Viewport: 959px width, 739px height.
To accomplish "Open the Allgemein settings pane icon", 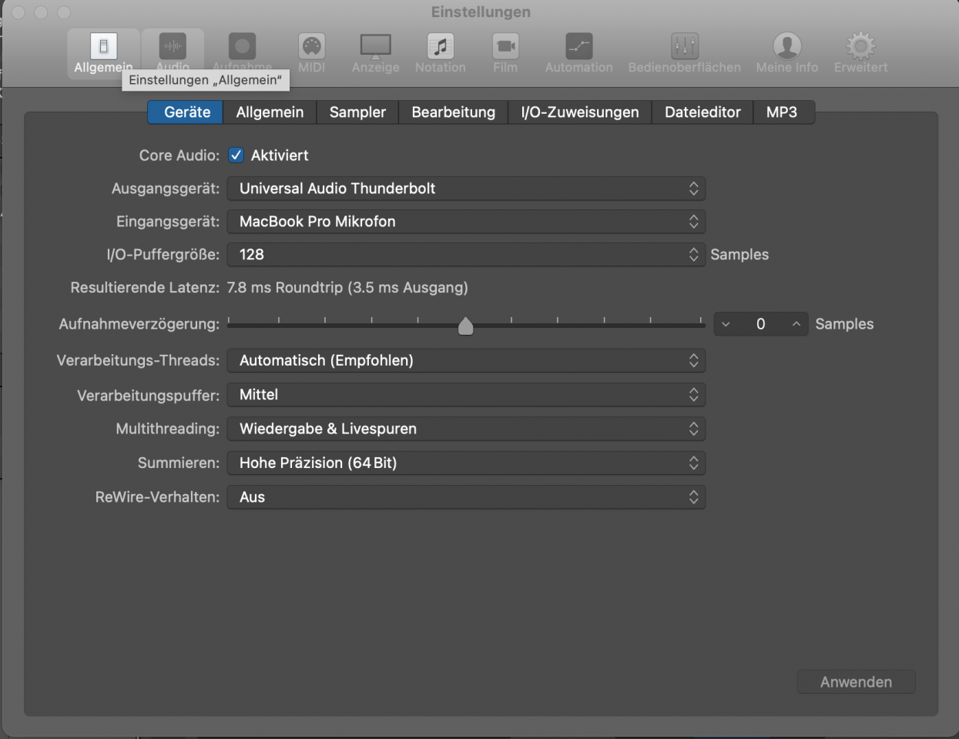I will coord(104,46).
